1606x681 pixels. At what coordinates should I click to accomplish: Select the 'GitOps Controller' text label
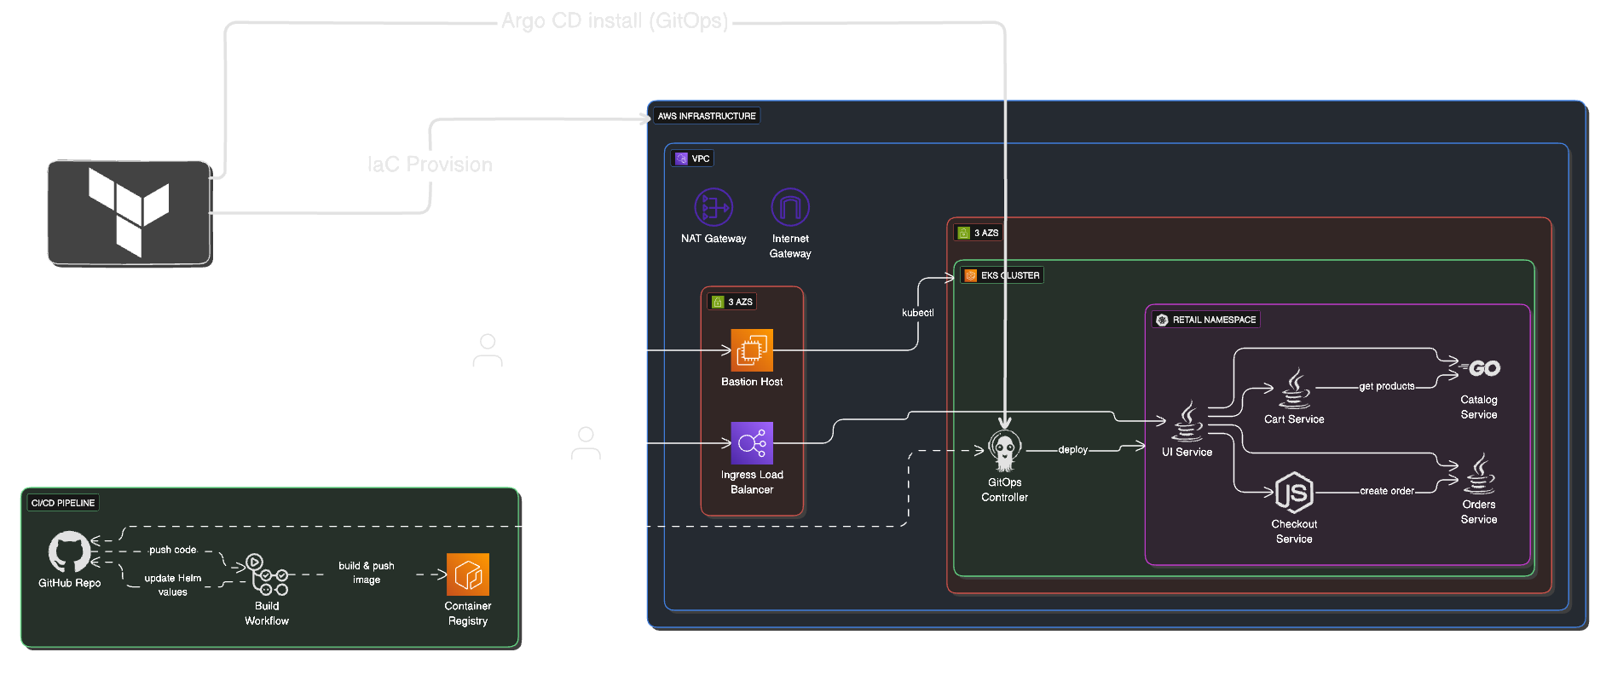point(1005,490)
